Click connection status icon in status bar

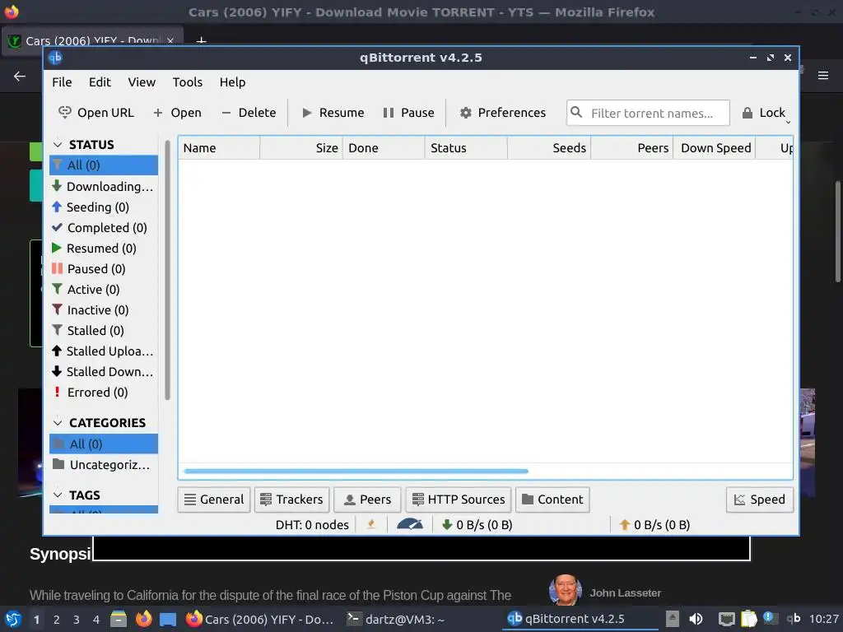(x=371, y=524)
